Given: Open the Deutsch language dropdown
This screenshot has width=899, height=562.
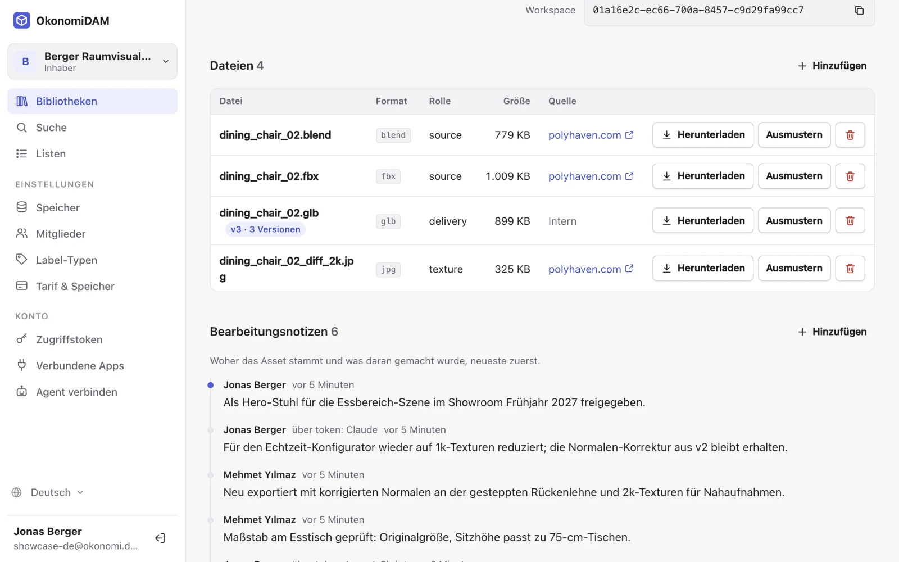Looking at the screenshot, I should tap(48, 492).
